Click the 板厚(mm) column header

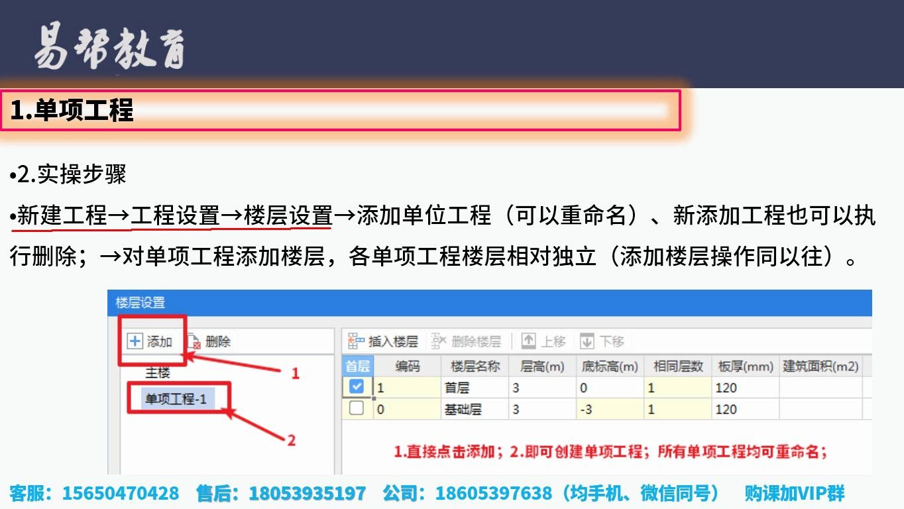pos(746,366)
